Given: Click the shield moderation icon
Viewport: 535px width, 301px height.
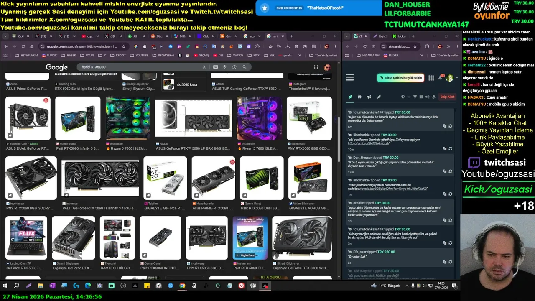Looking at the screenshot, I should point(403,97).
